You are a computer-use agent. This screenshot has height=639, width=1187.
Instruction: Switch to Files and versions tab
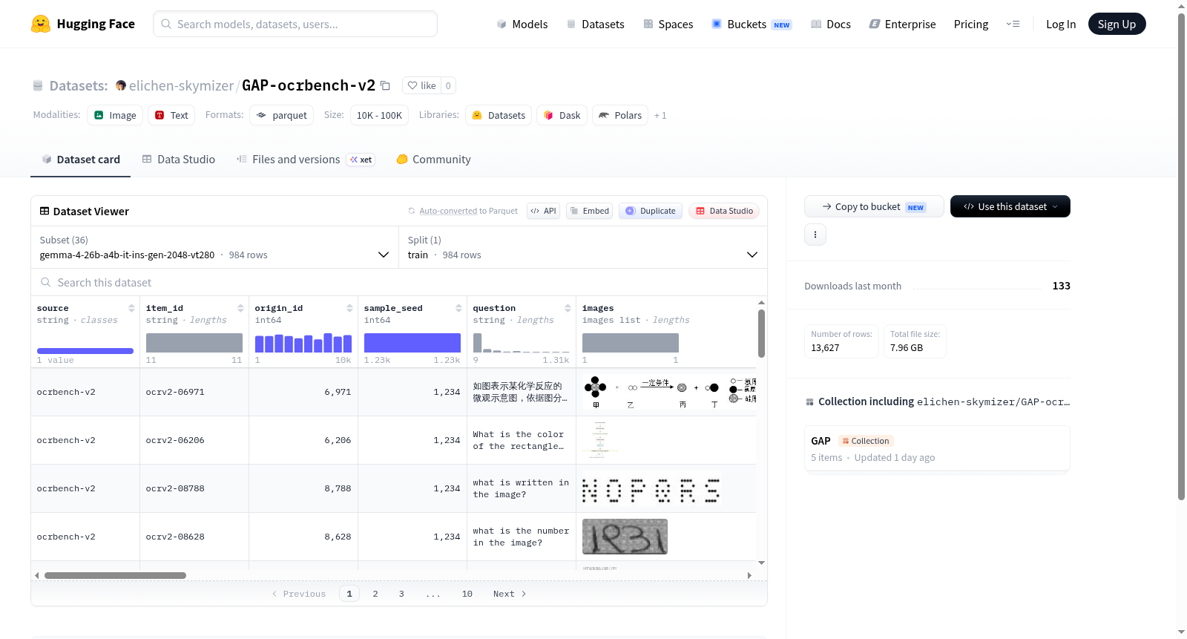point(306,159)
